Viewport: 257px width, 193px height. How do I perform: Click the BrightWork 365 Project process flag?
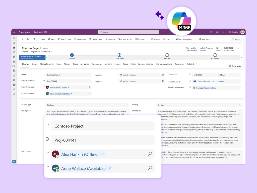[32, 57]
